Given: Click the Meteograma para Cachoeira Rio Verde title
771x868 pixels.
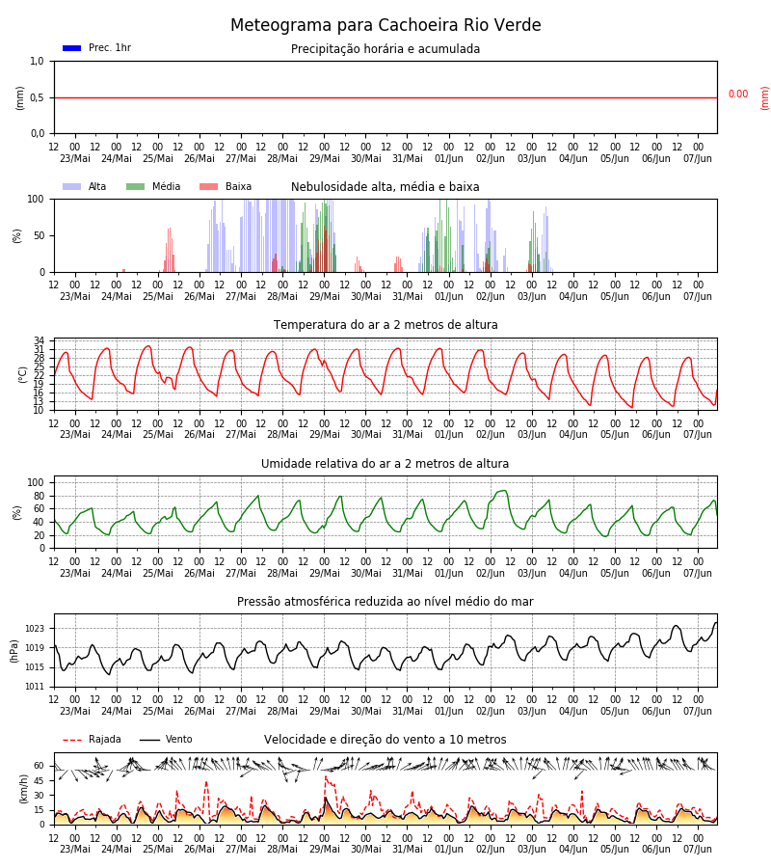Looking at the screenshot, I should (x=385, y=25).
